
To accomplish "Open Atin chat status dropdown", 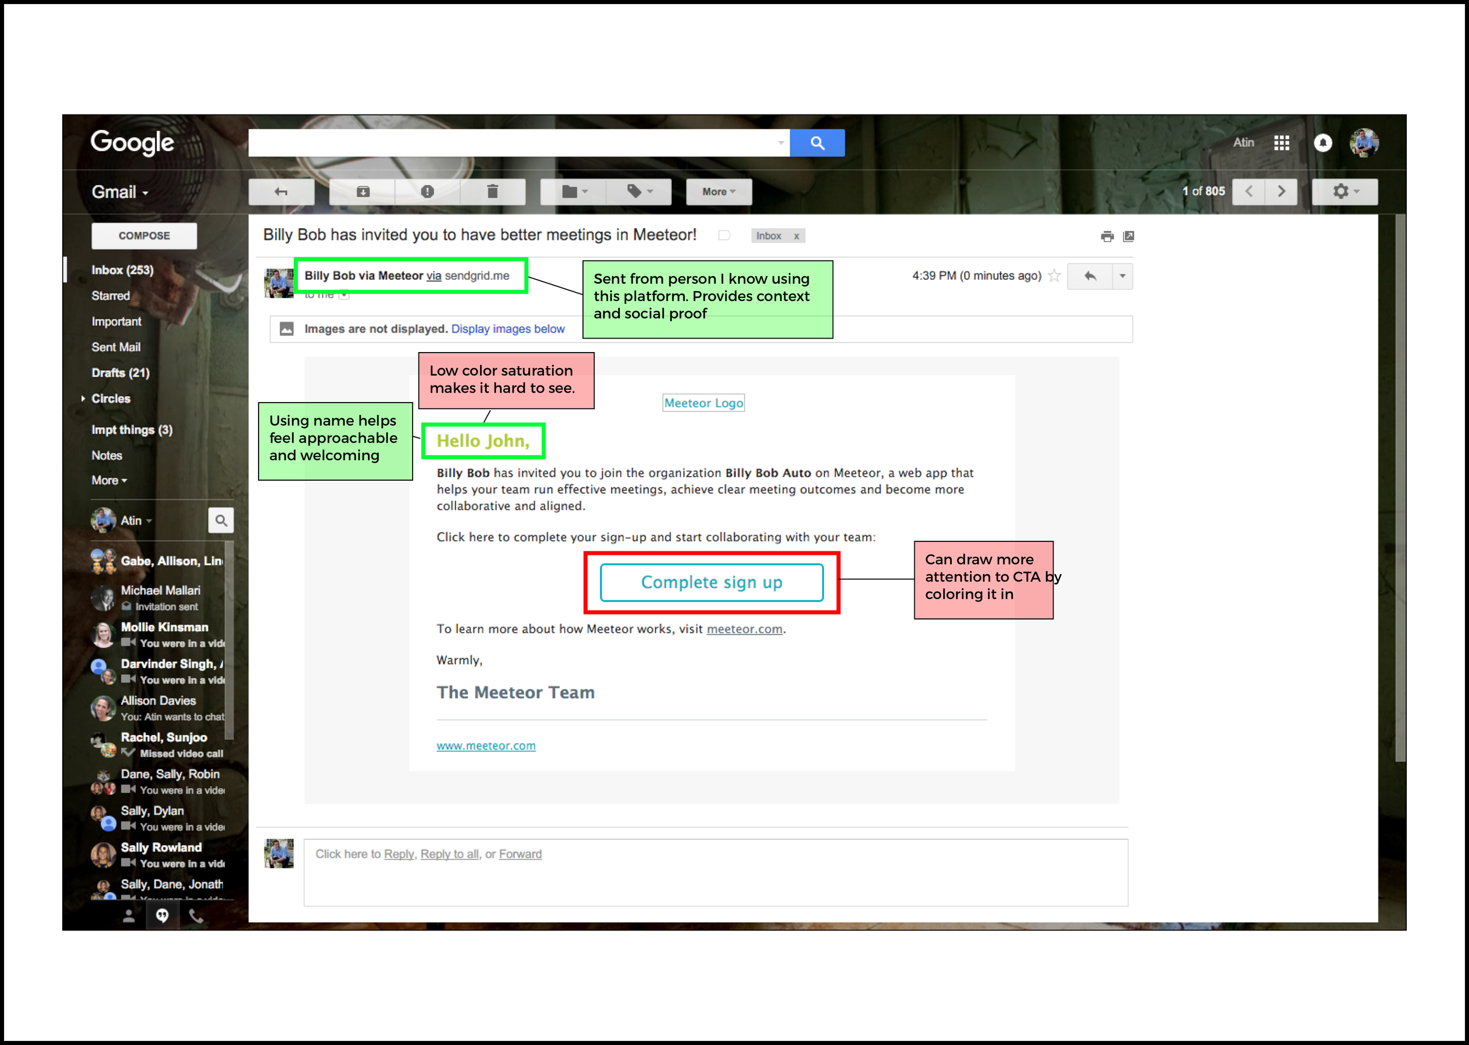I will [x=136, y=520].
